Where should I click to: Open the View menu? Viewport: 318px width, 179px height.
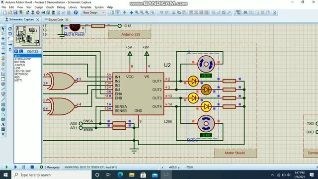pos(20,7)
